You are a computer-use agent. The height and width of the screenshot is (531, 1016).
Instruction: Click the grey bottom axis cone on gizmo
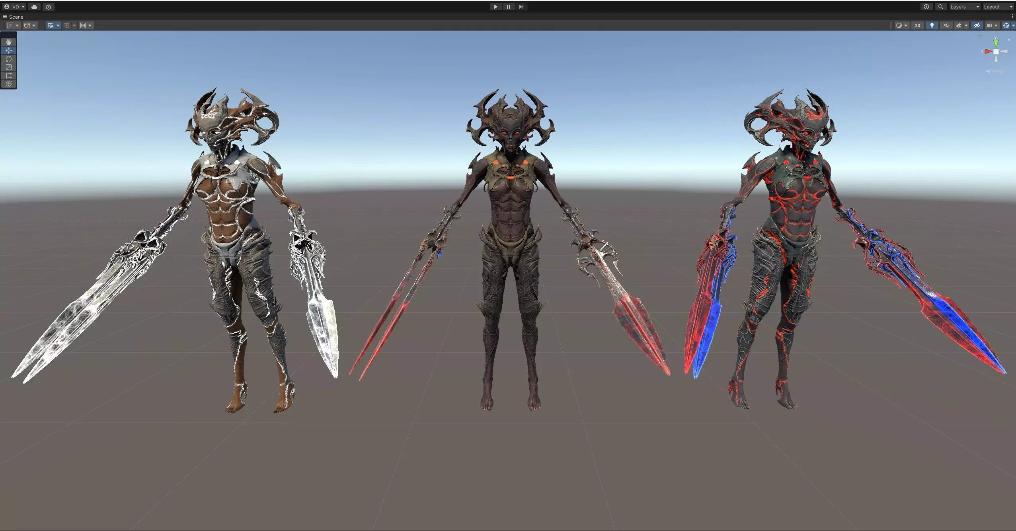[x=996, y=59]
